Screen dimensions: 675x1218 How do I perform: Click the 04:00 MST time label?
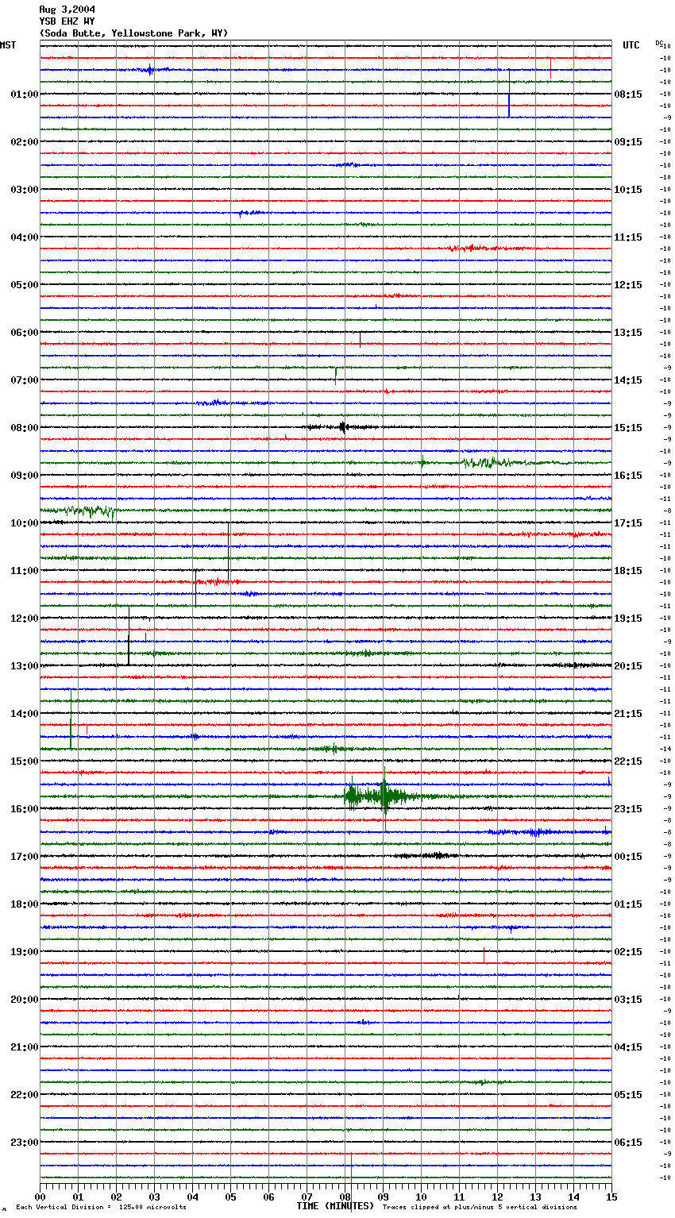(x=25, y=237)
